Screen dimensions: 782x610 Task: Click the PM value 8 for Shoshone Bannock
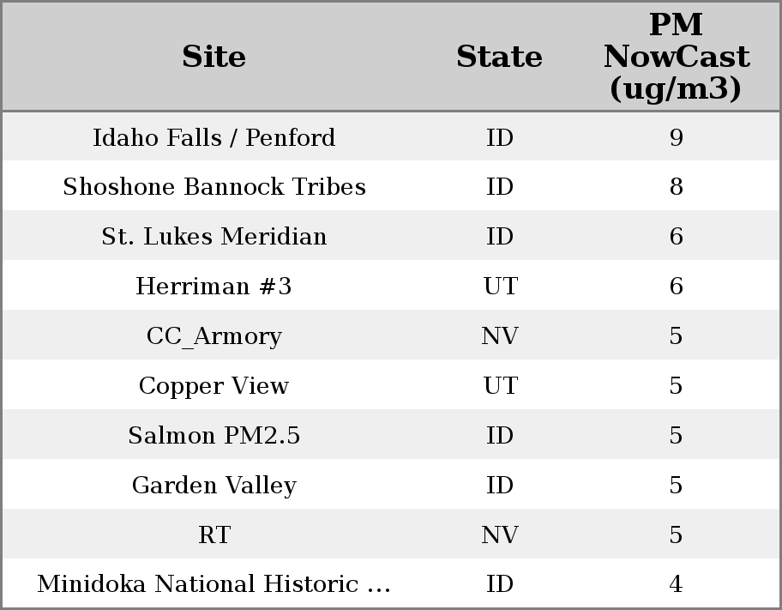tap(676, 187)
